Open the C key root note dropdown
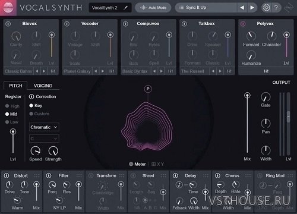Screen dimensions: 297x214 coord(44,139)
